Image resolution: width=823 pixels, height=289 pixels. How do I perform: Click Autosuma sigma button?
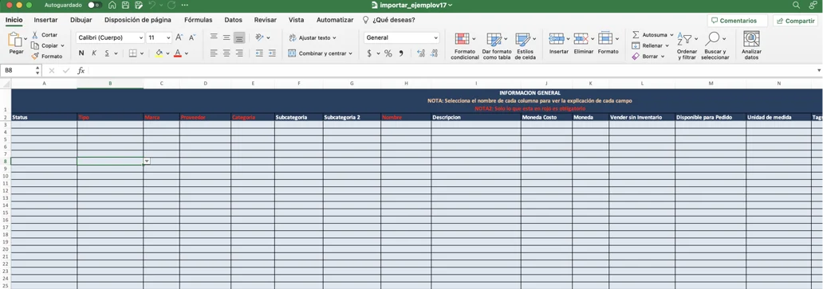pos(652,34)
